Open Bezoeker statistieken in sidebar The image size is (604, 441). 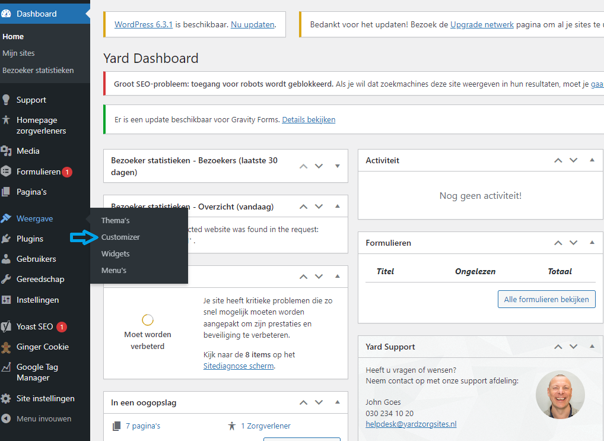(x=38, y=71)
